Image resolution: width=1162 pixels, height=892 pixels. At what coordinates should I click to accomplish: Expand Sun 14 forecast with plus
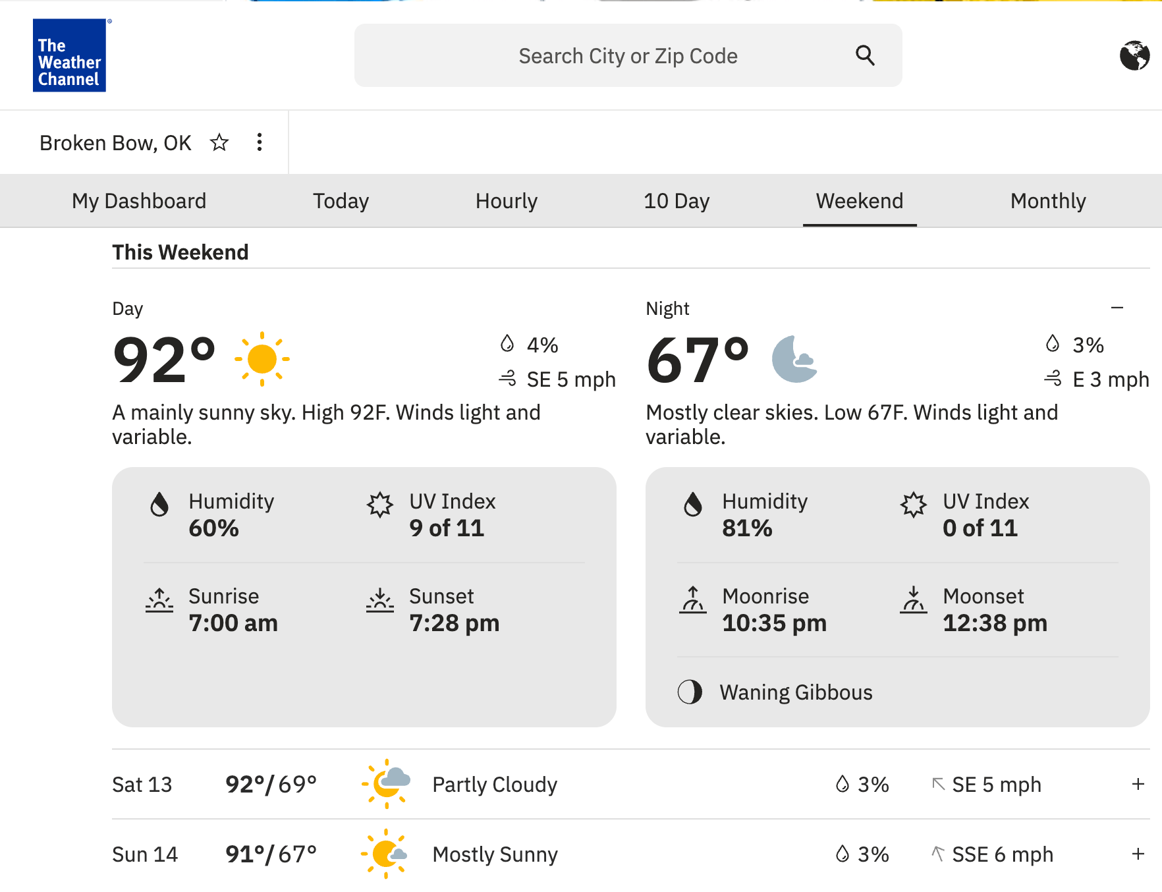[x=1138, y=854]
